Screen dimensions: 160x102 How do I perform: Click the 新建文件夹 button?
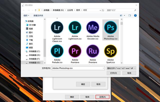(x=38, y=15)
